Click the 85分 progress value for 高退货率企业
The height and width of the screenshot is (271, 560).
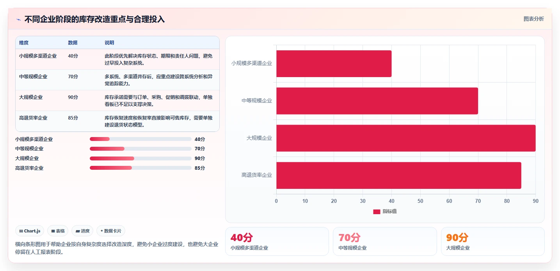pyautogui.click(x=200, y=168)
